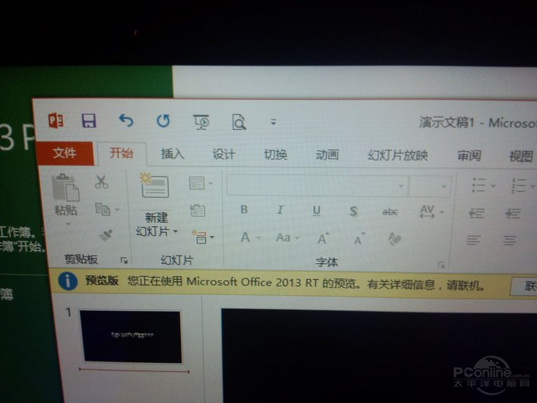Open the 设计 ribbon tab
The height and width of the screenshot is (403, 537).
pyautogui.click(x=224, y=154)
